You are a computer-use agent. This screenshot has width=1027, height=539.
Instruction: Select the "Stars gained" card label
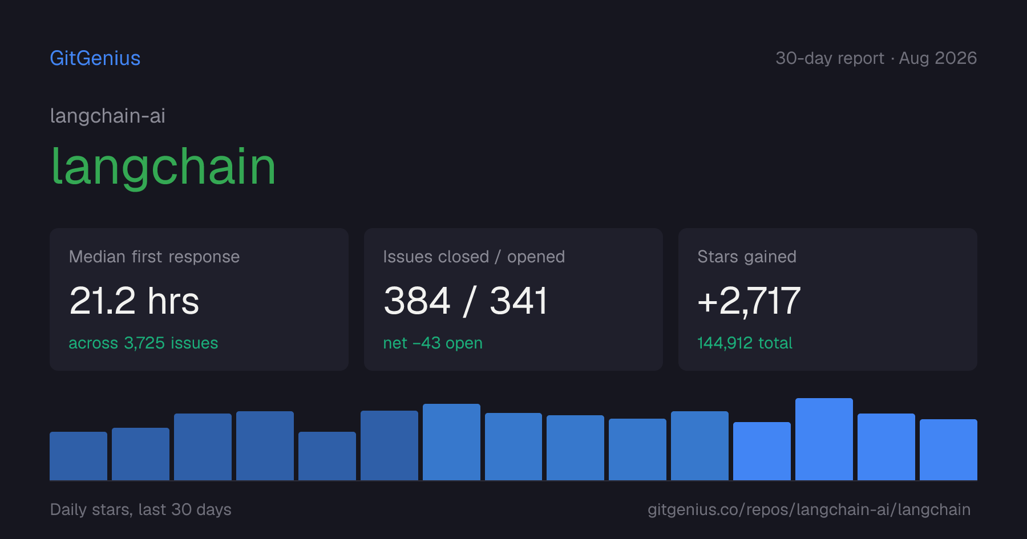(x=747, y=257)
